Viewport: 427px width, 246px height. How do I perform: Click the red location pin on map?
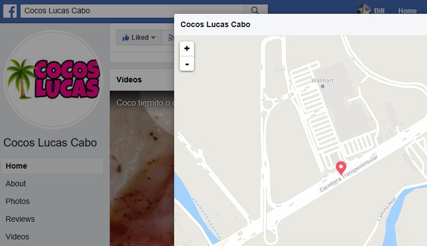[x=340, y=168]
